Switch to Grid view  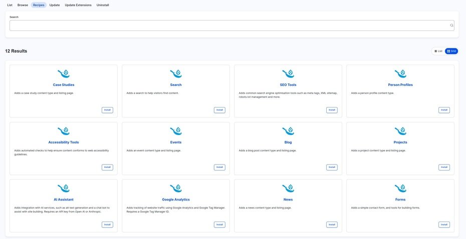(x=451, y=51)
